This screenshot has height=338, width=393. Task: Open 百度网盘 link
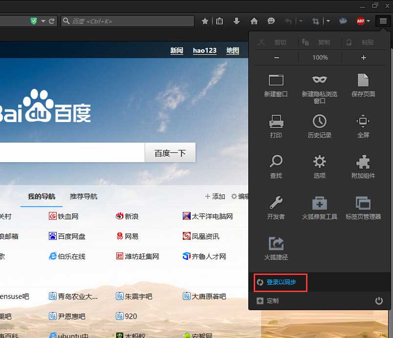[67, 236]
